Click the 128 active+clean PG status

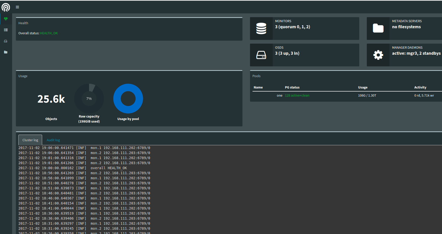point(297,96)
